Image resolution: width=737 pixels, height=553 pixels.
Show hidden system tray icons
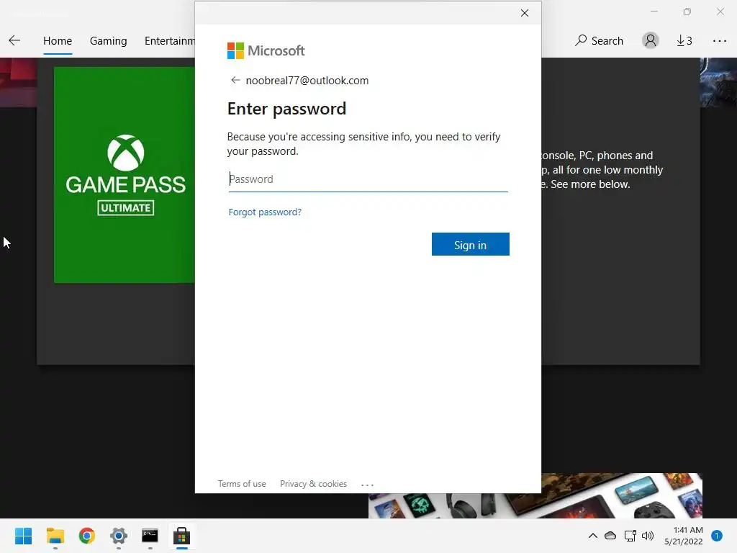pos(593,536)
